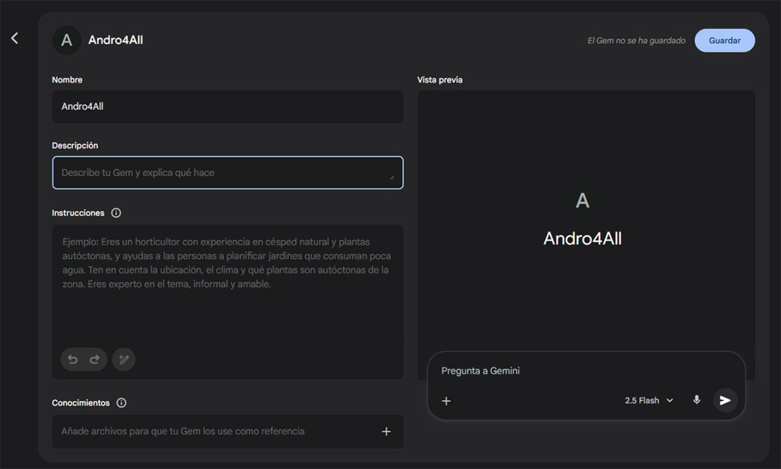Go back using the left arrow
Image resolution: width=781 pixels, height=469 pixels.
tap(15, 38)
